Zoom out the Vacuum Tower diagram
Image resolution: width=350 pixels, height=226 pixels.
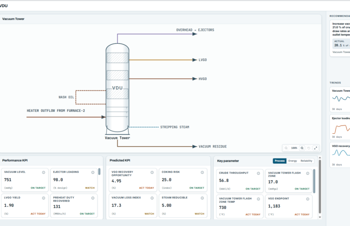[286, 148]
